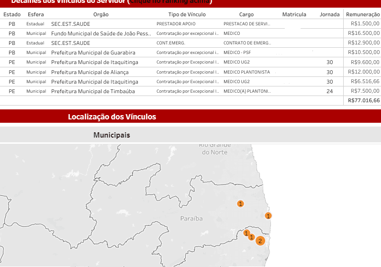Viewport: 381px width, 267px height.
Task: Click the Remuneração column header
Action: click(x=362, y=14)
